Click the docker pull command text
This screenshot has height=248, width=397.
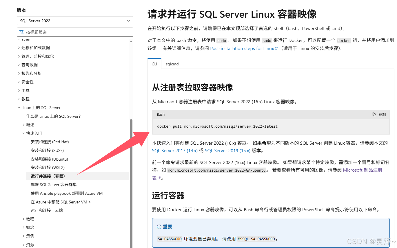(217, 126)
